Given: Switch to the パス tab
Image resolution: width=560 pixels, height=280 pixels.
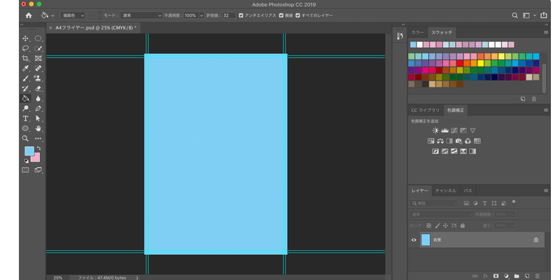Looking at the screenshot, I should point(468,190).
